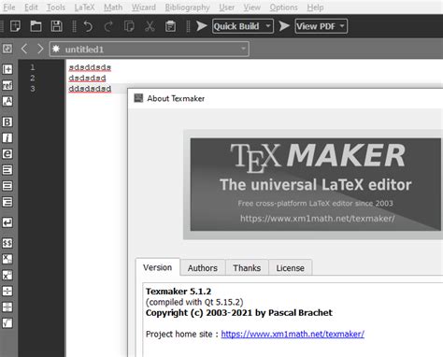
Task: Center text from the sidebar
Action: [x=7, y=186]
